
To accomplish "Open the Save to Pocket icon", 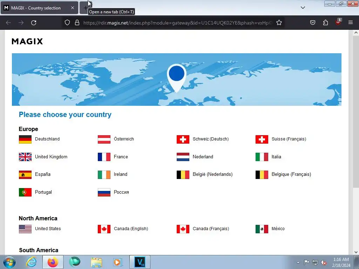I will [x=312, y=23].
